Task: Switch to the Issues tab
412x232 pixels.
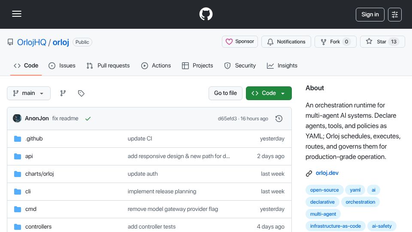Action: click(62, 65)
